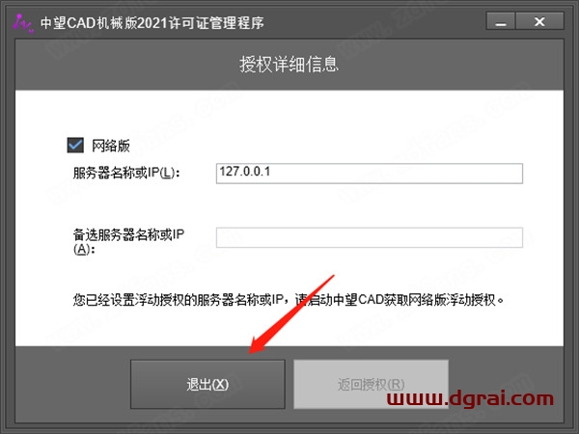Focus the 服务器名称或IP input field

370,173
